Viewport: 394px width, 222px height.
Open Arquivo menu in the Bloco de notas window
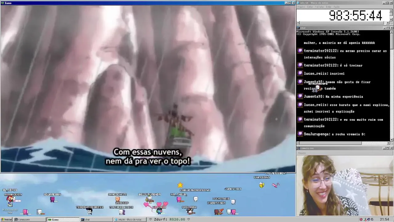[301, 7]
